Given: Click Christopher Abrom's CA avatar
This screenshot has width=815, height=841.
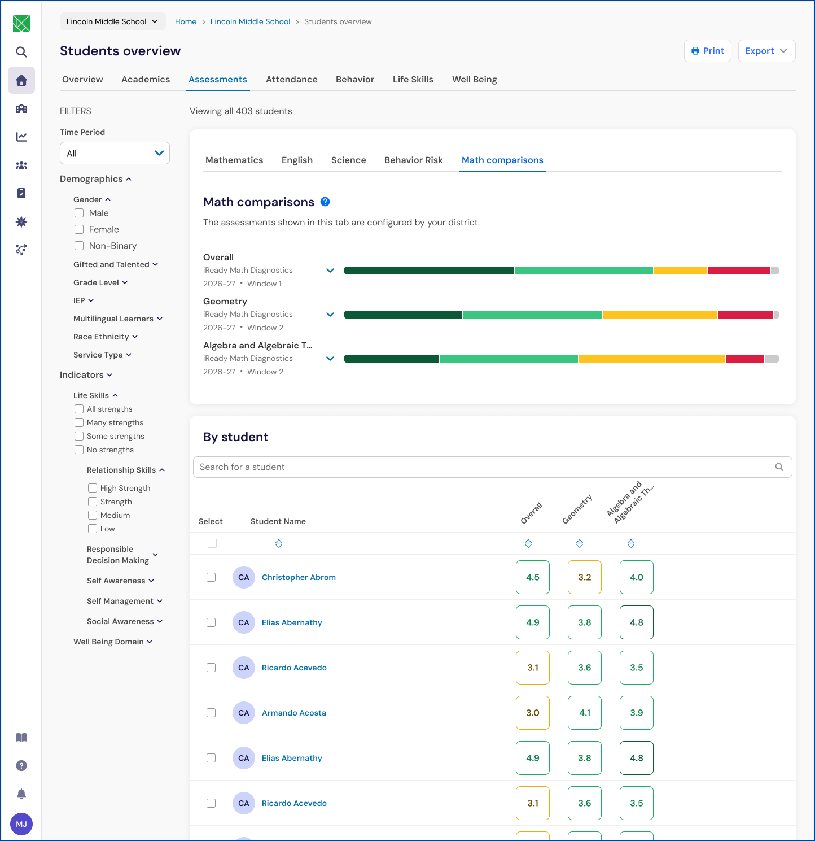Looking at the screenshot, I should tap(244, 577).
